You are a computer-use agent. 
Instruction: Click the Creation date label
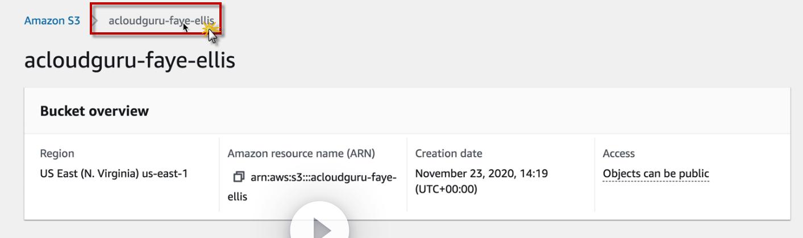[448, 154]
